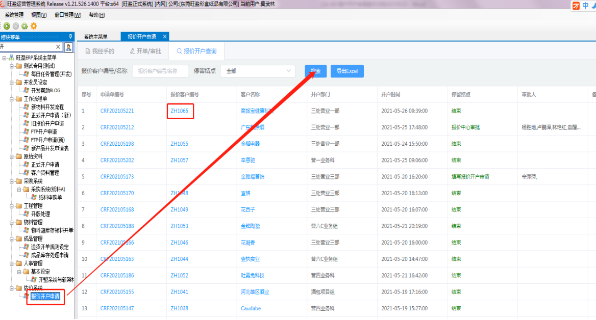596x320 pixels.
Task: Click the user avatar icon beside search box
Action: coord(68,47)
